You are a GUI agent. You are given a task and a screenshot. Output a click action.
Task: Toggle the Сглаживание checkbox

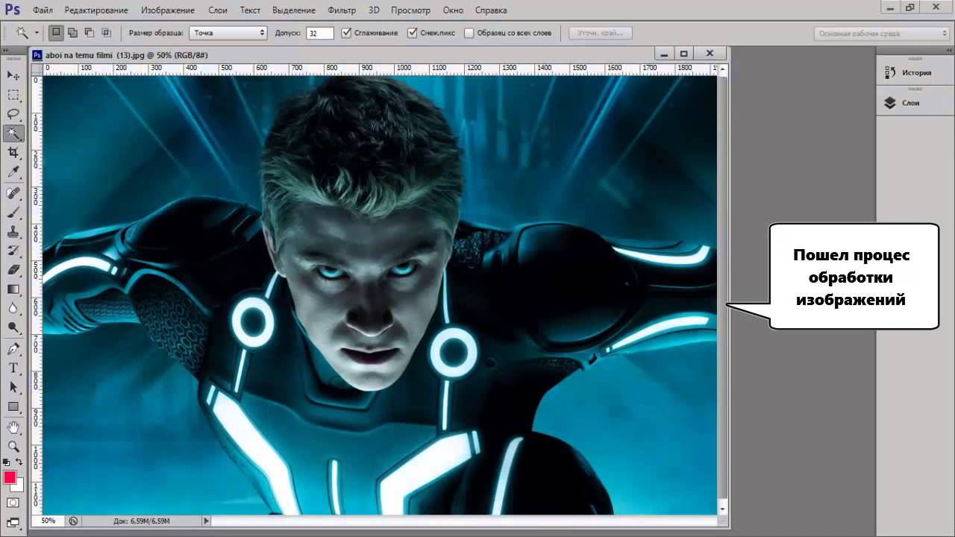coord(346,33)
